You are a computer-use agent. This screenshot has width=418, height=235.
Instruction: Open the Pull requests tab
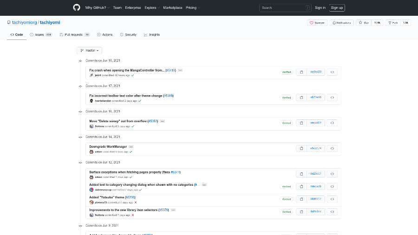[73, 34]
